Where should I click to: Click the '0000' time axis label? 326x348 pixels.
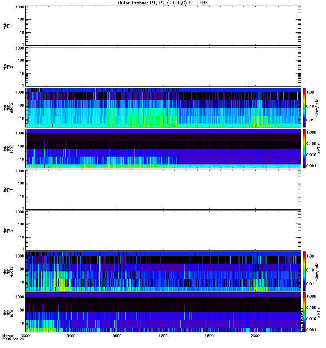[x=25, y=336]
